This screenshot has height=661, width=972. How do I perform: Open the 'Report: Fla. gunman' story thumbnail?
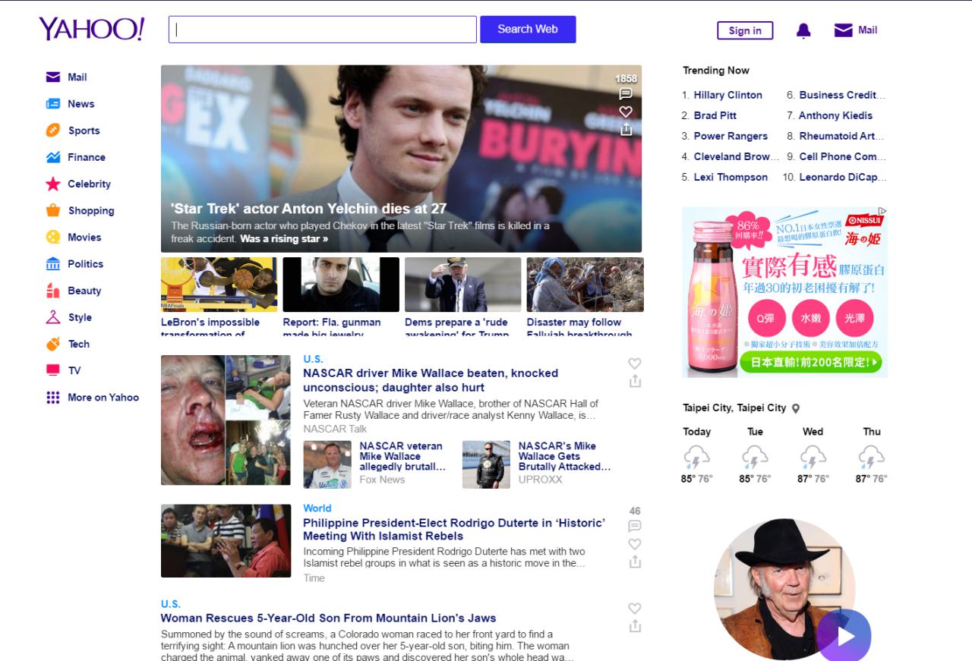click(x=341, y=285)
